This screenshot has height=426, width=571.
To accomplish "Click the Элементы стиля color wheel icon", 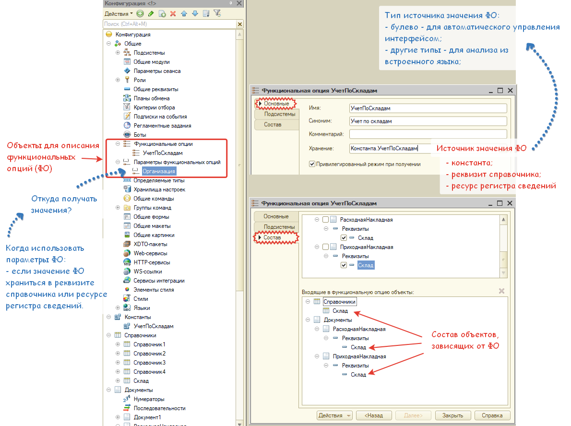I will 127,289.
